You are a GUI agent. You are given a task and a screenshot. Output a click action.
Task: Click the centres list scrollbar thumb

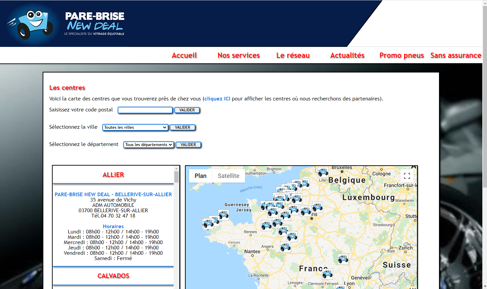[176, 177]
